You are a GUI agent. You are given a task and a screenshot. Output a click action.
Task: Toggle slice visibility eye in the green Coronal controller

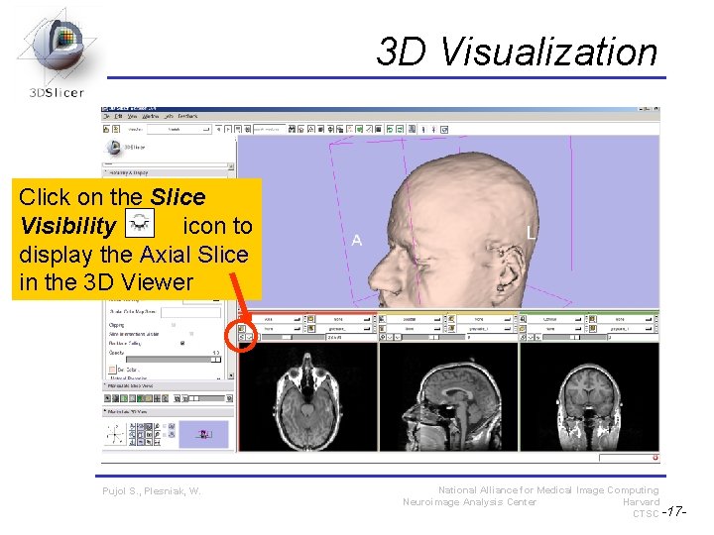pos(531,337)
